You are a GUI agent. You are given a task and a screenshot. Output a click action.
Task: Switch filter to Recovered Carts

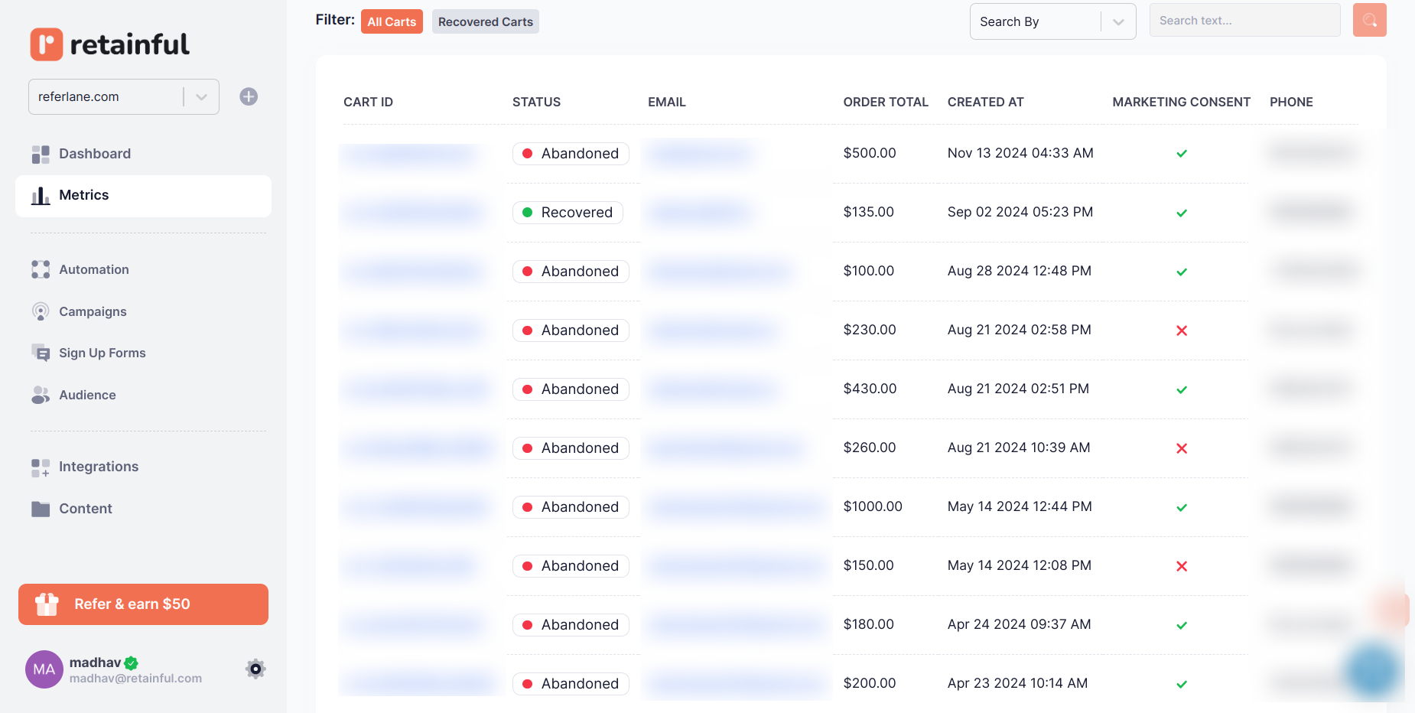485,21
